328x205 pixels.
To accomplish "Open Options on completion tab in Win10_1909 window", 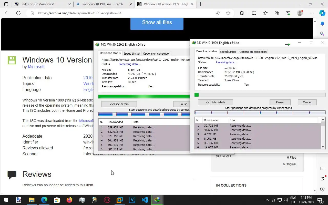I will click(253, 52).
